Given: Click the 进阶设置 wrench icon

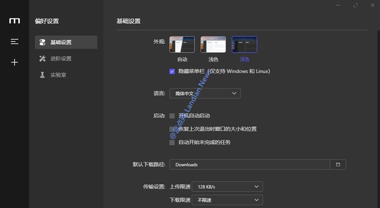Looking at the screenshot, I should [43, 59].
